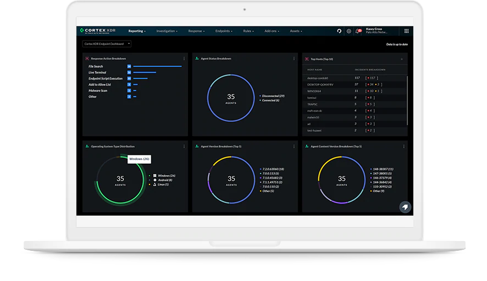This screenshot has height=281, width=487.
Task: Select the 7.2.0.63060 (18) version legend entry
Action: 272,170
